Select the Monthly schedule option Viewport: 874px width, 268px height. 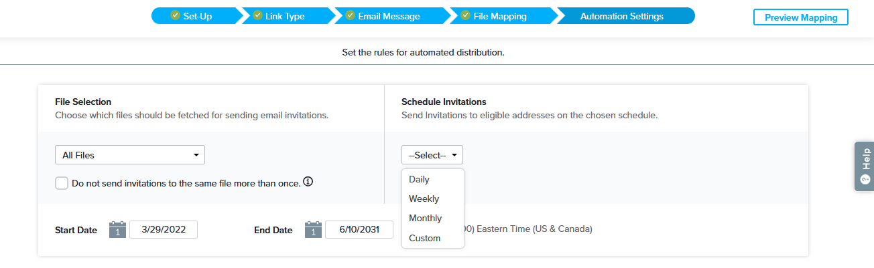(425, 218)
